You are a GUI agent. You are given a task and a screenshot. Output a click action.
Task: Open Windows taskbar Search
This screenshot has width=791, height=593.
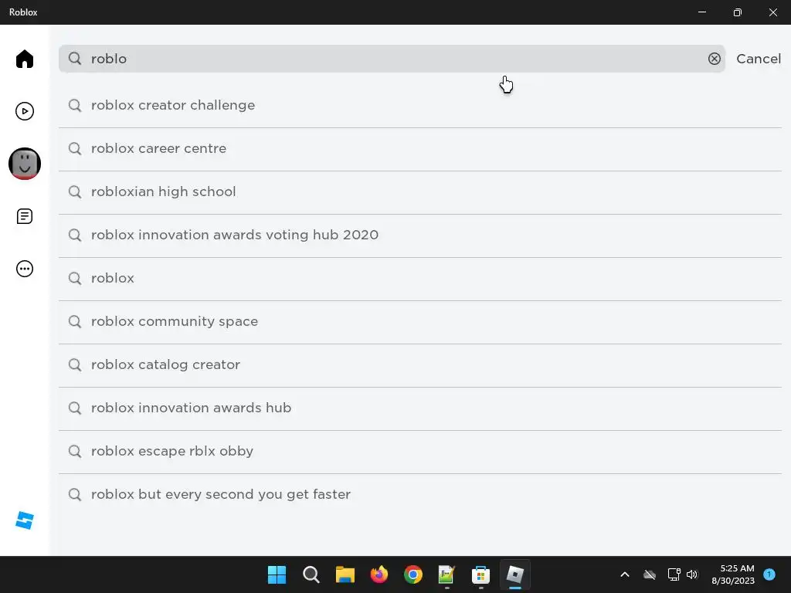coord(311,574)
